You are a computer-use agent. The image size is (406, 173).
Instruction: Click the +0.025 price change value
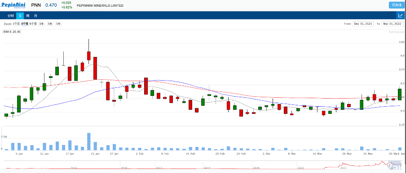tap(66, 3)
